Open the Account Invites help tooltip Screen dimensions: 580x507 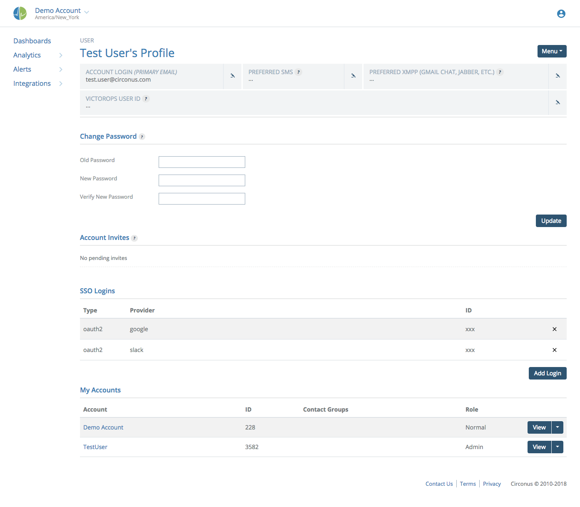134,238
